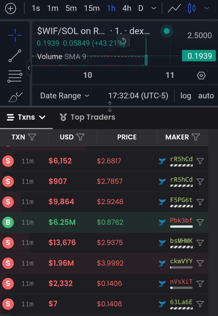Screen dimensions: 218x316
Task: Toggle log scale
Action: (x=186, y=96)
